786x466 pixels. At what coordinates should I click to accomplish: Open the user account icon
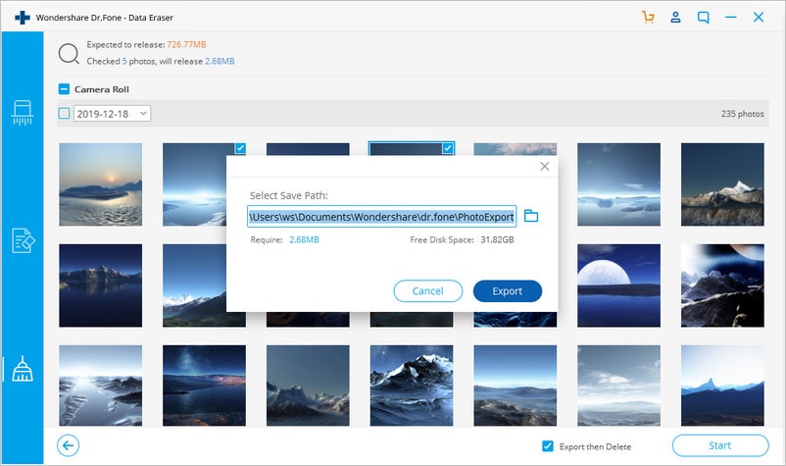click(675, 18)
